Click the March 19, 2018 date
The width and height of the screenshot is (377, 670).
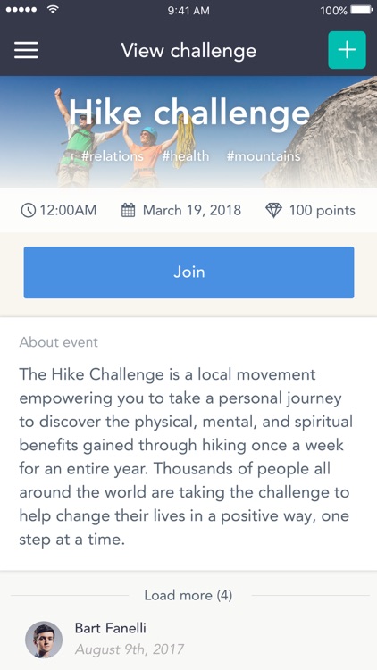pyautogui.click(x=192, y=210)
